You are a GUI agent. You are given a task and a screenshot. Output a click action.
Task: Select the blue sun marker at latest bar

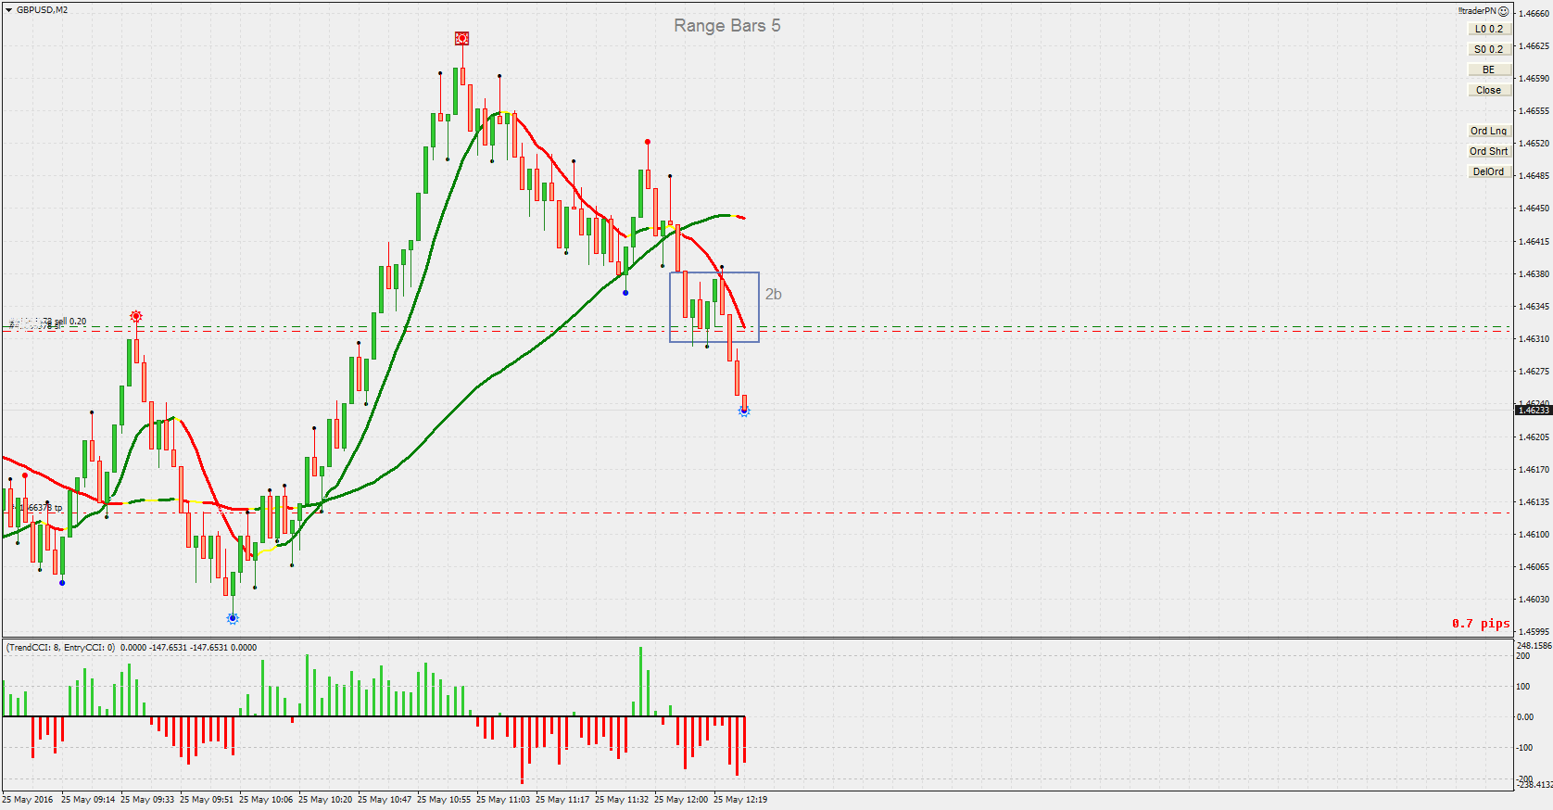pos(744,411)
